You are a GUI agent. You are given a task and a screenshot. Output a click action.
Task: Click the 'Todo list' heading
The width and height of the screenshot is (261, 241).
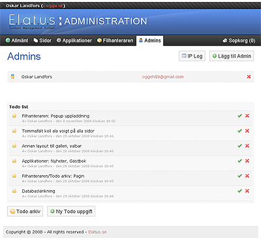tap(19, 107)
